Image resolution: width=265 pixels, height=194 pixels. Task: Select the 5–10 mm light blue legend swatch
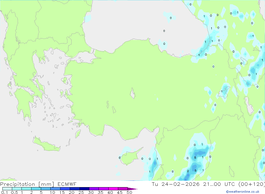(46, 189)
